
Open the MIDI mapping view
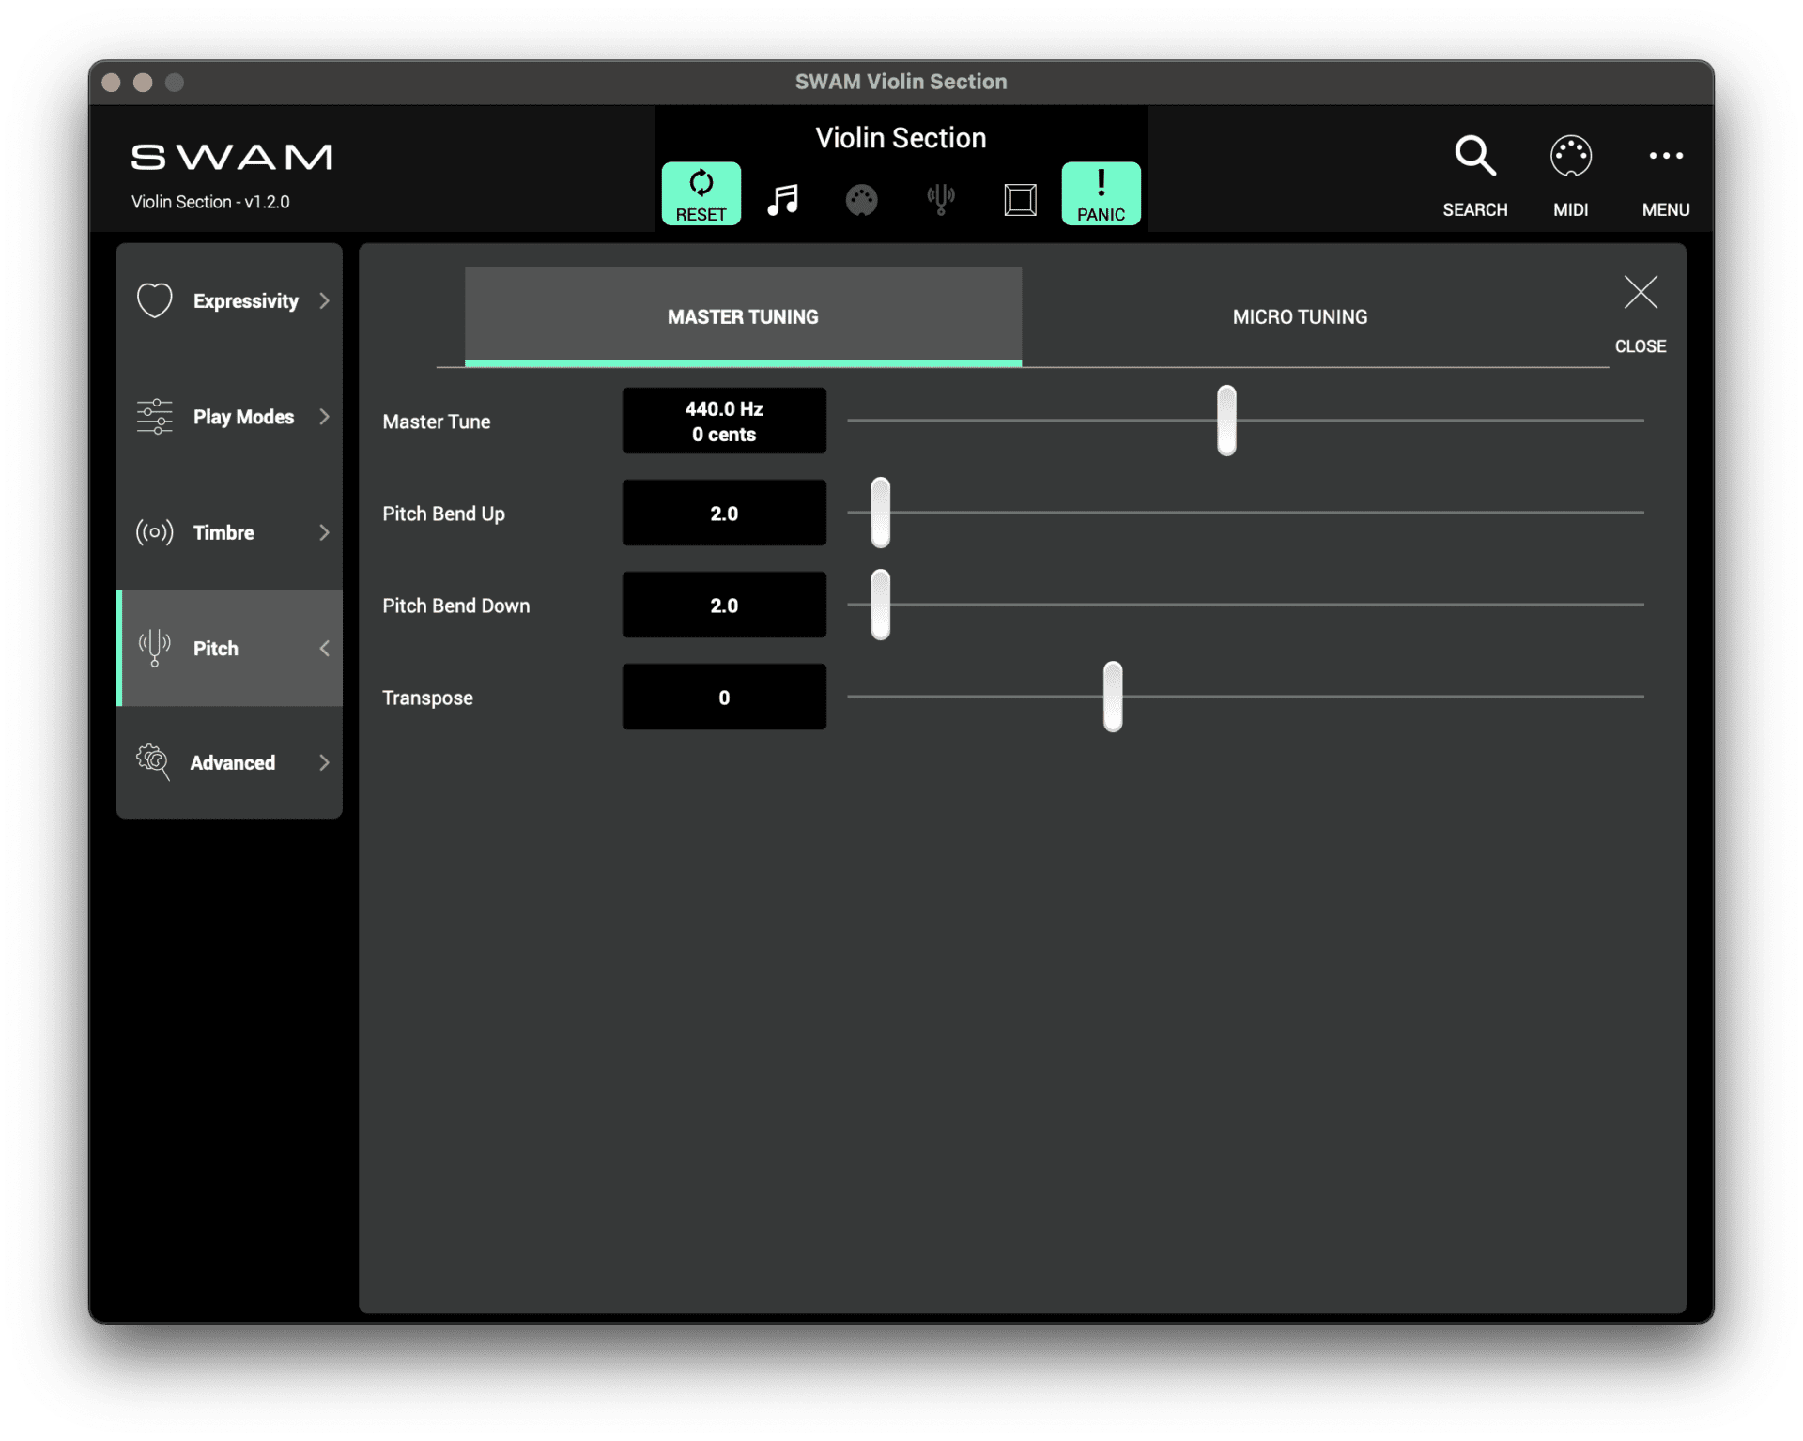(x=1570, y=174)
